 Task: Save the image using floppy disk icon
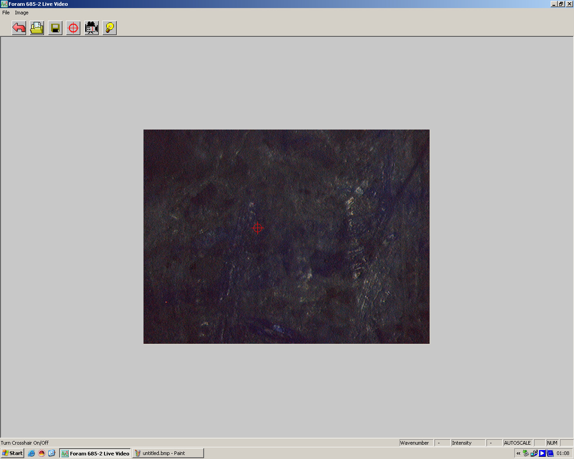click(55, 28)
